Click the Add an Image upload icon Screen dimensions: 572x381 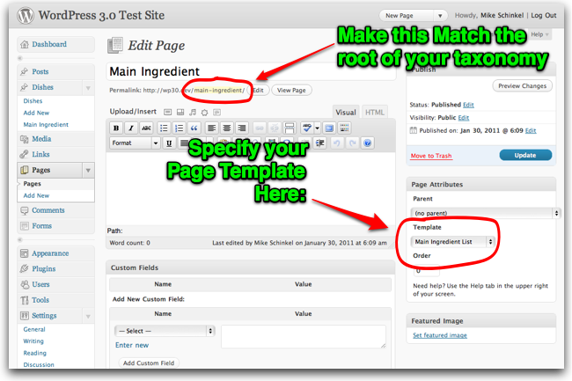(x=167, y=113)
